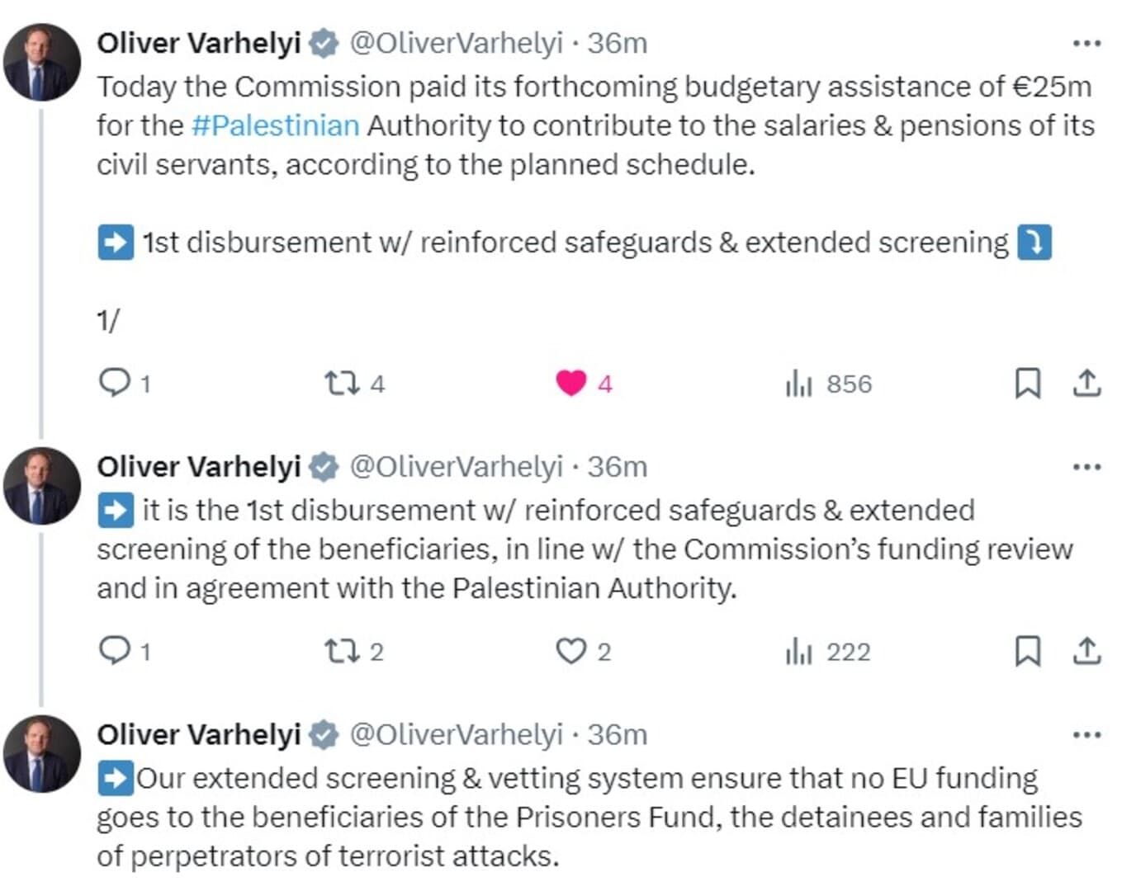
Task: Open Oliver Varhelyi's profile picture on first tweet
Action: coord(42,63)
